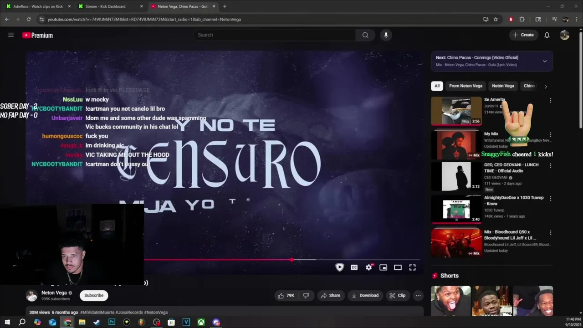Open YouTube notifications bell
This screenshot has width=583, height=328.
click(547, 35)
